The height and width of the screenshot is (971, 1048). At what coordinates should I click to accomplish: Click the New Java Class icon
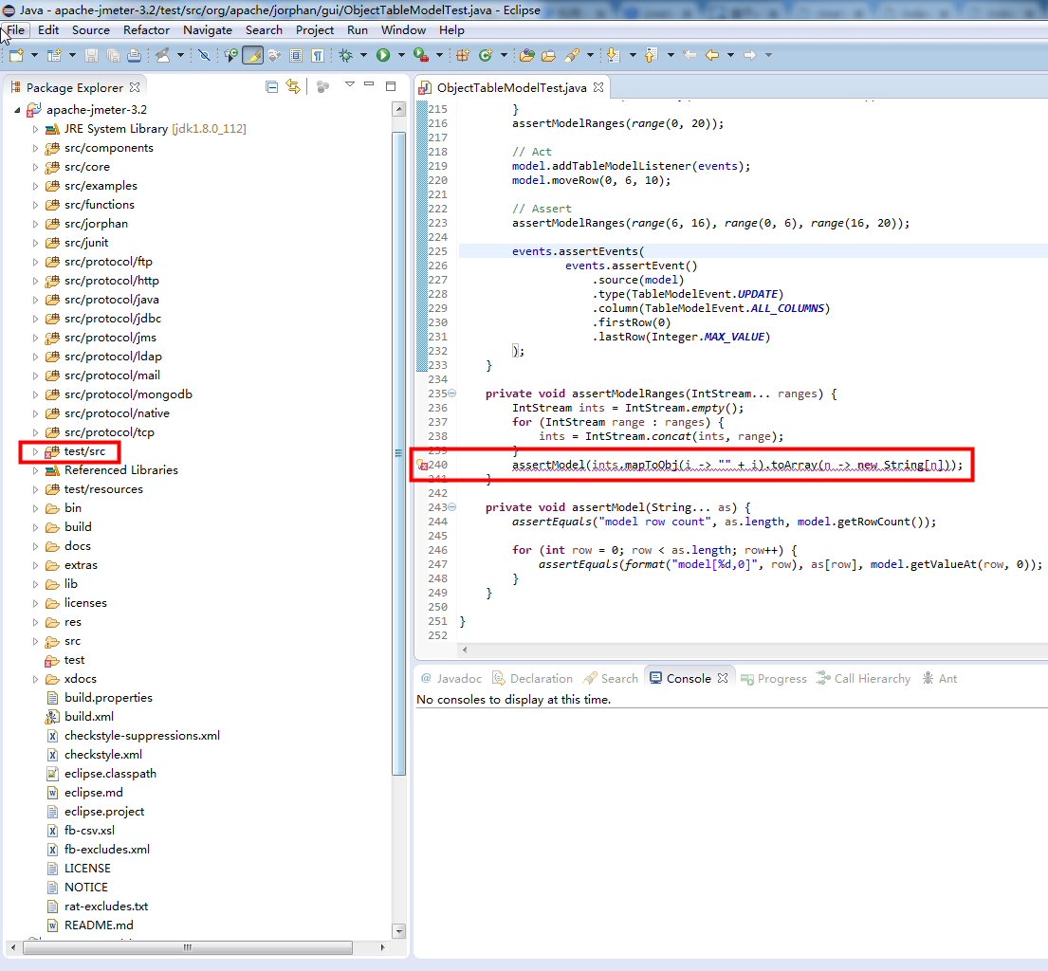pyautogui.click(x=486, y=55)
